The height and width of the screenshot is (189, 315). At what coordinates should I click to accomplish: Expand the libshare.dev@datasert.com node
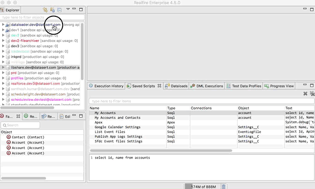(3, 67)
